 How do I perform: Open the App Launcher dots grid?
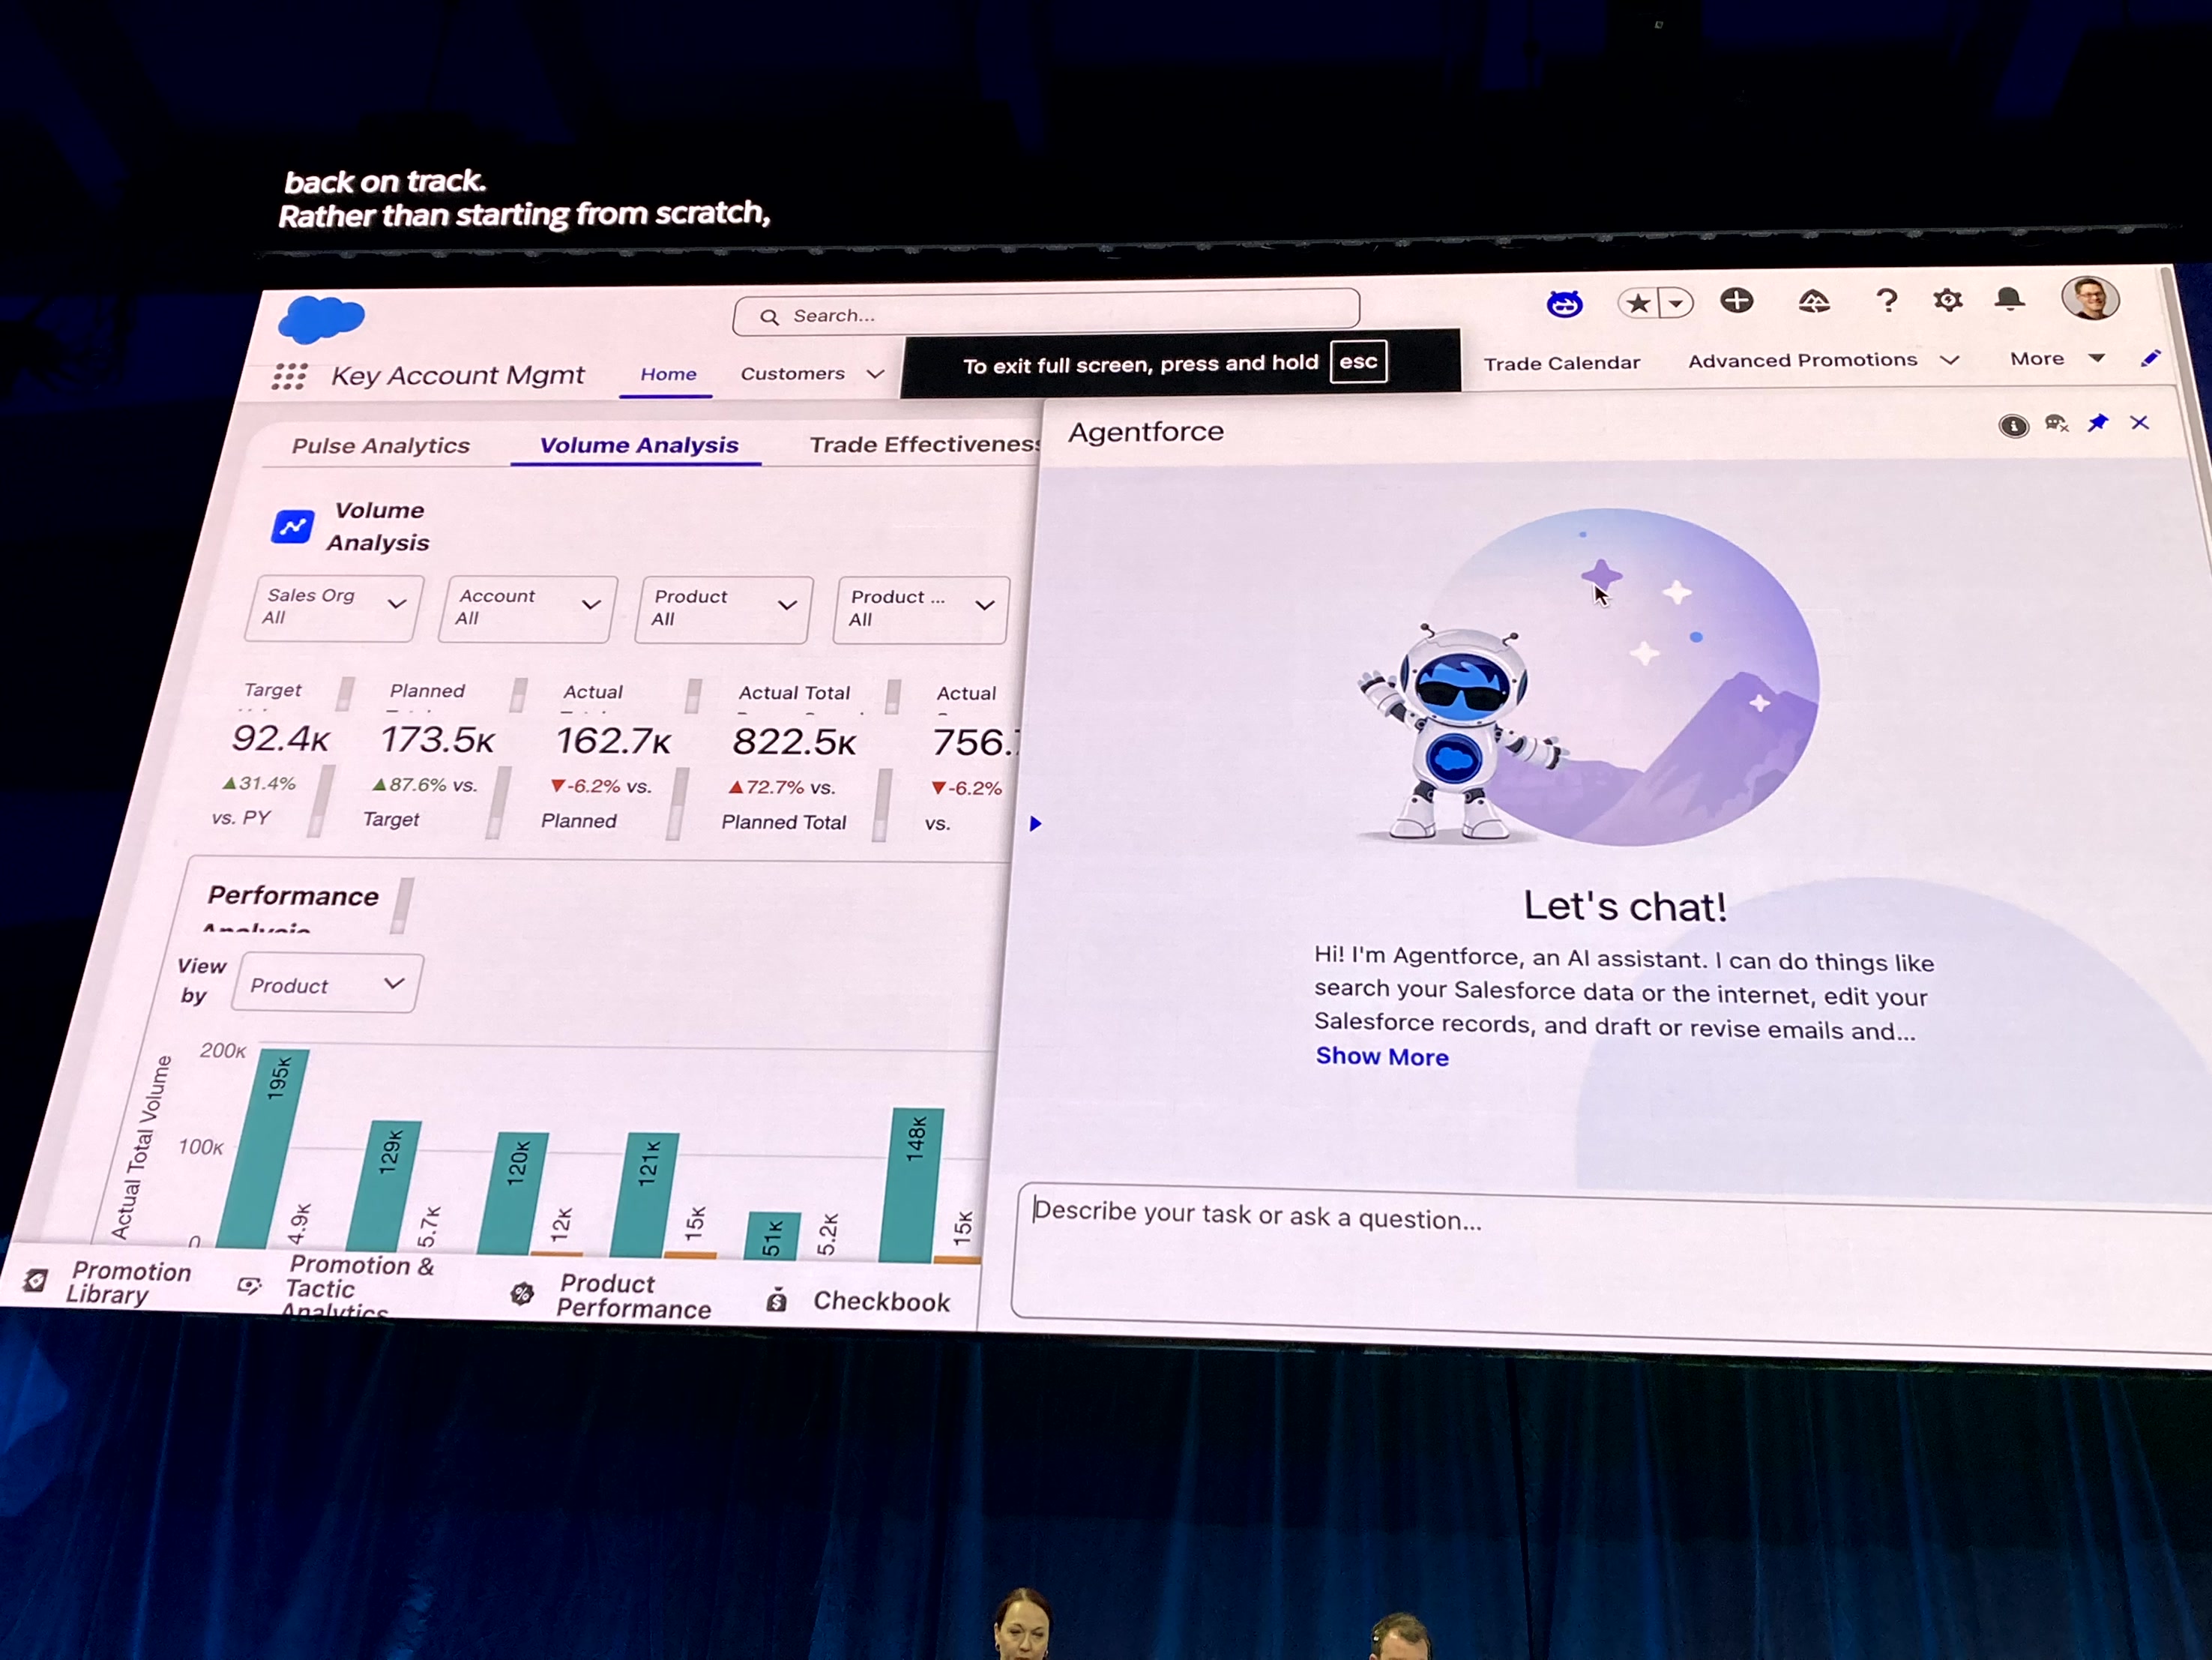289,376
